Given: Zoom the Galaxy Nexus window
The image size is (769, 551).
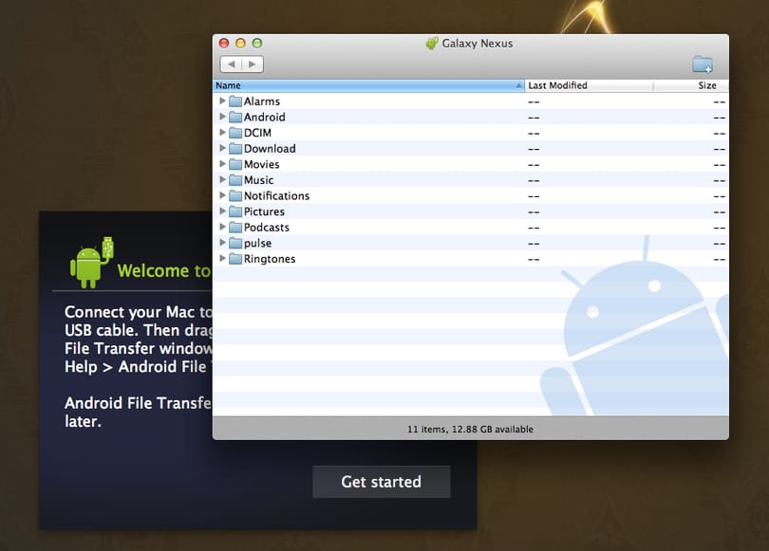Looking at the screenshot, I should click(x=257, y=43).
